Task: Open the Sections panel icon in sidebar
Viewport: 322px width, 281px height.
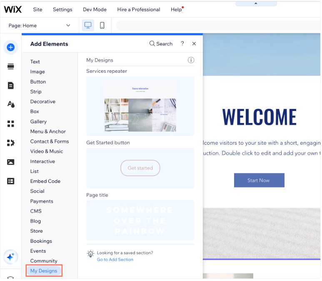Action: 11,67
